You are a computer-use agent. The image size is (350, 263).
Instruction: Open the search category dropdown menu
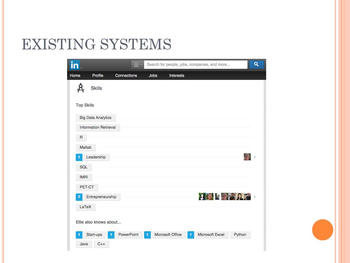137,65
